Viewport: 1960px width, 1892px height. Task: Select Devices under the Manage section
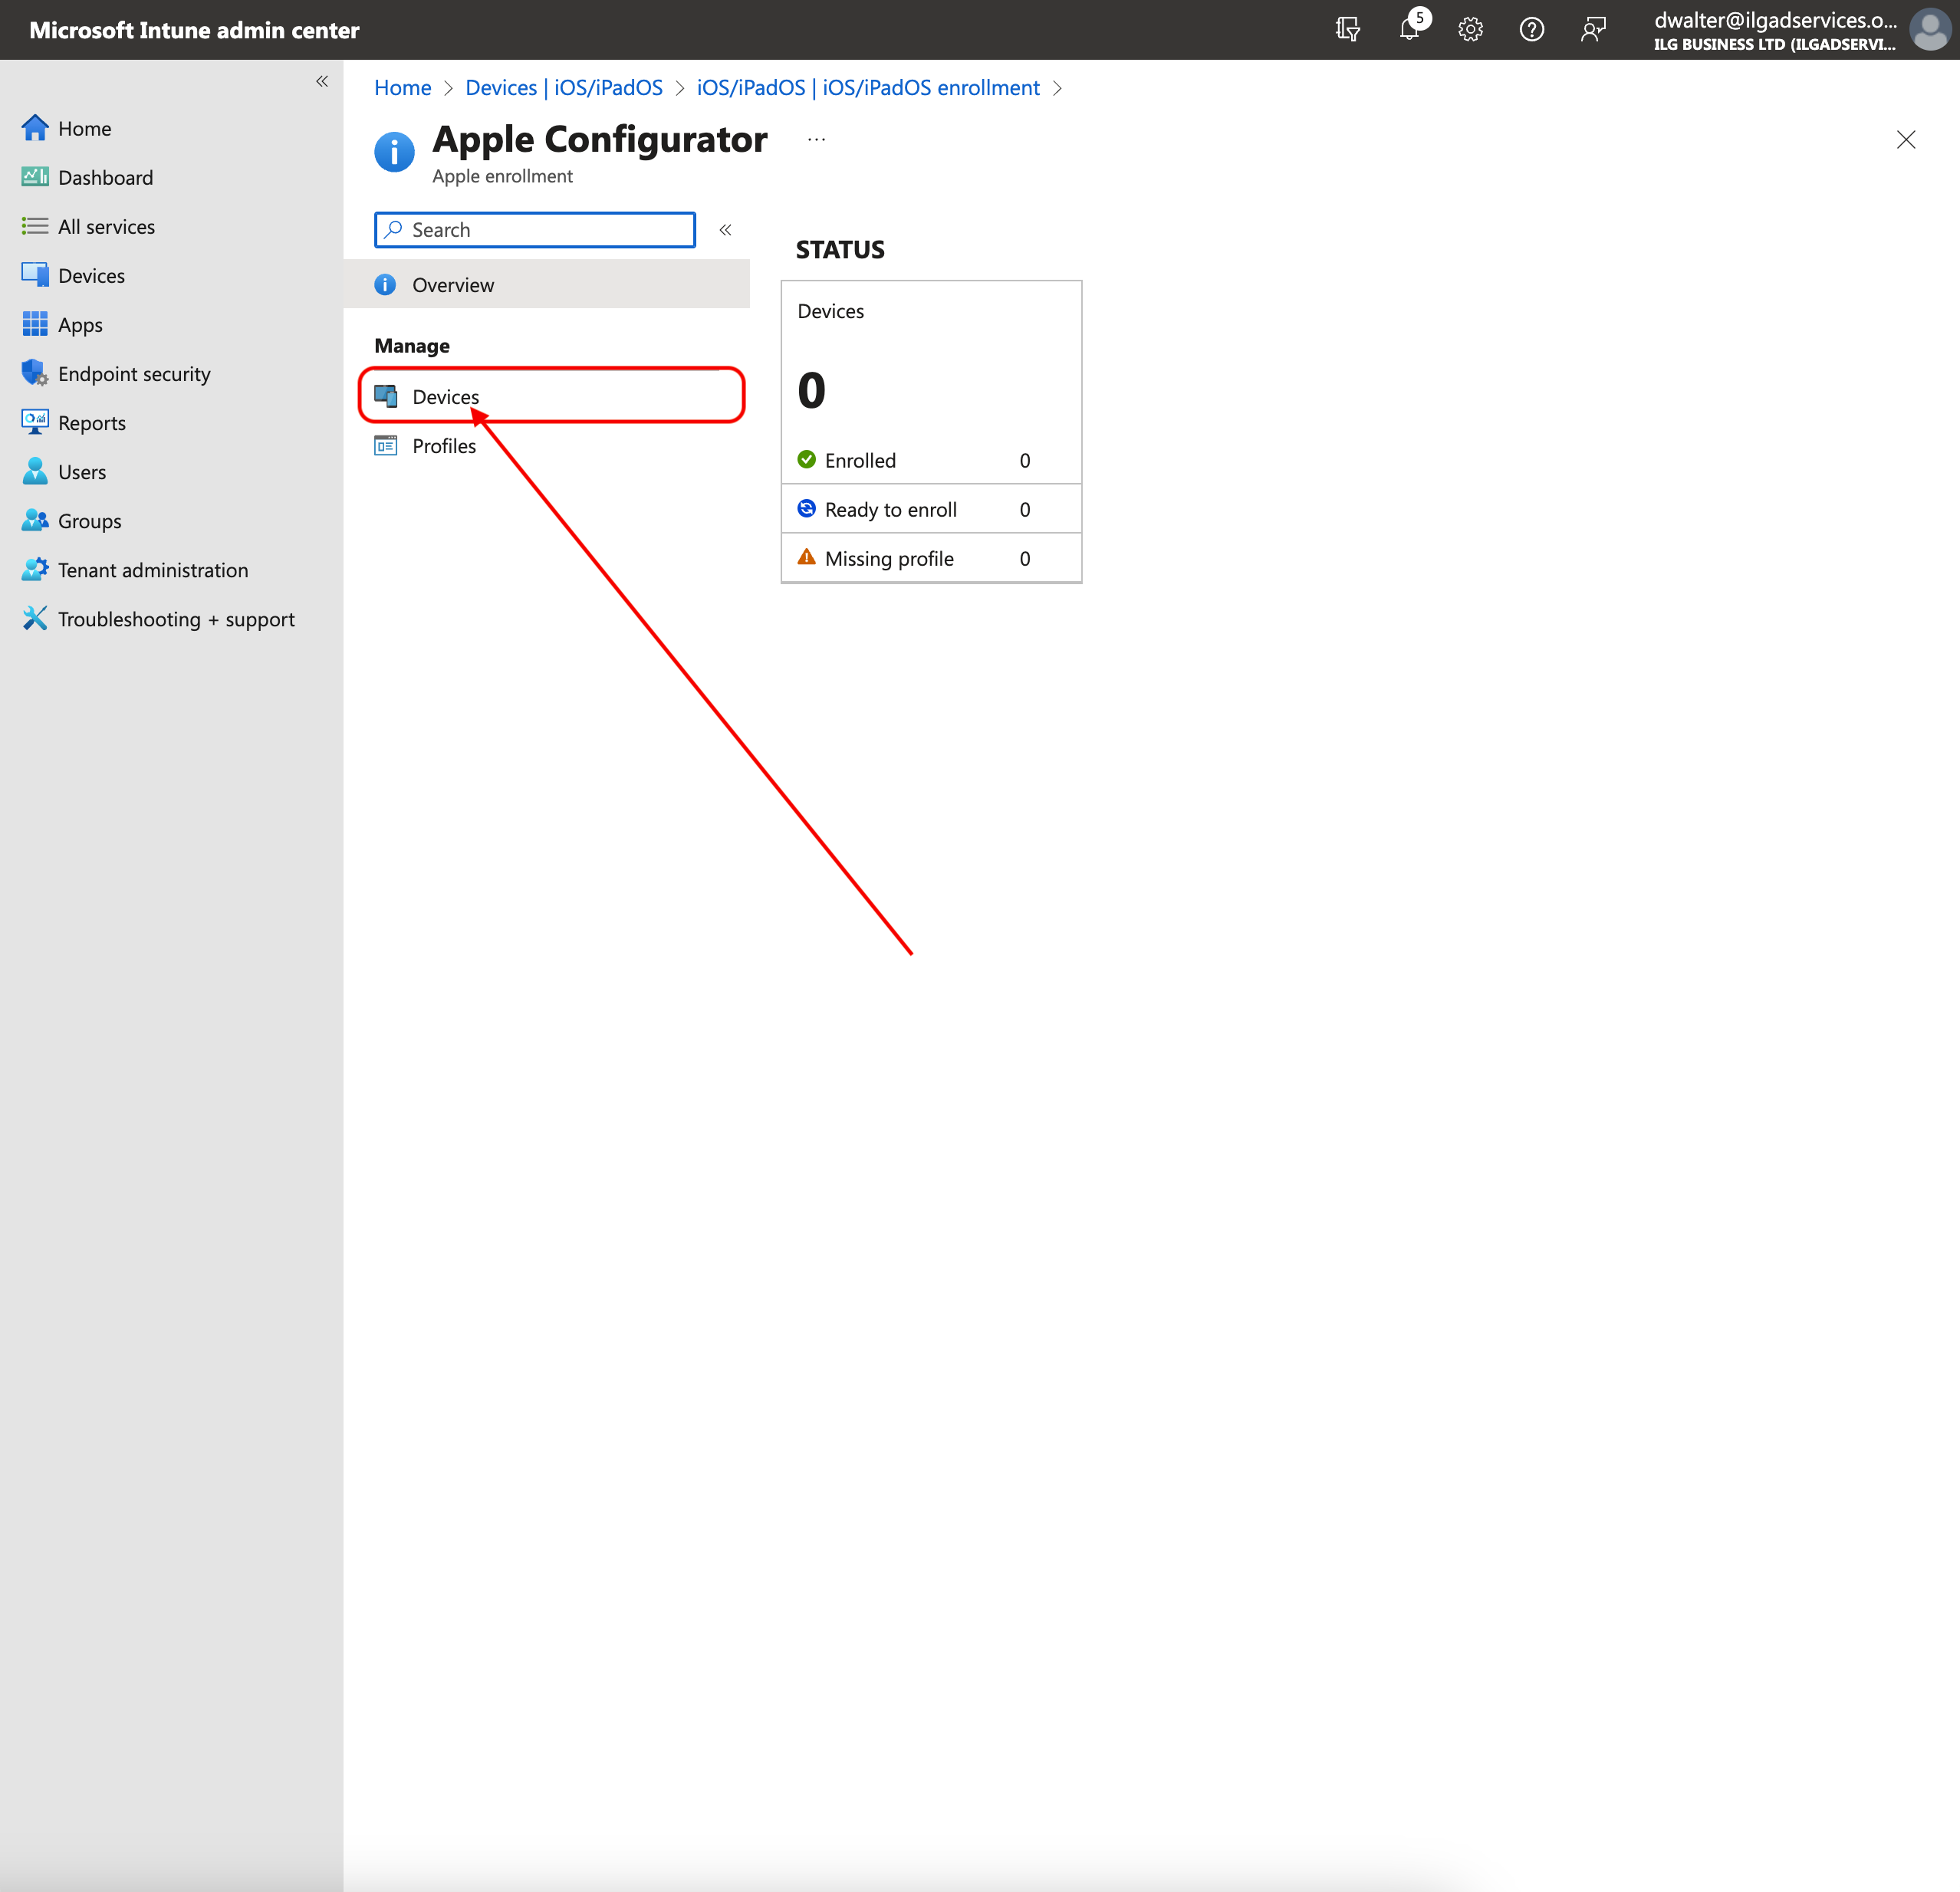pos(446,397)
